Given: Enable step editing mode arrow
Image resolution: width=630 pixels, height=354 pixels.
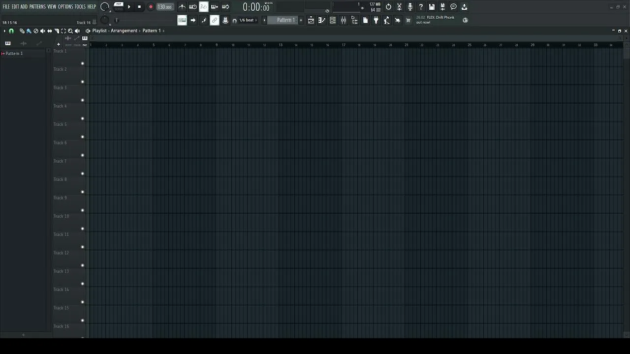Looking at the screenshot, I should 193,20.
